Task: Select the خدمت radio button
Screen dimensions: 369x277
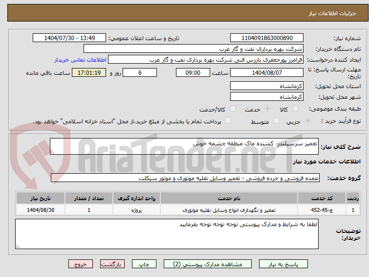Action: (267, 109)
